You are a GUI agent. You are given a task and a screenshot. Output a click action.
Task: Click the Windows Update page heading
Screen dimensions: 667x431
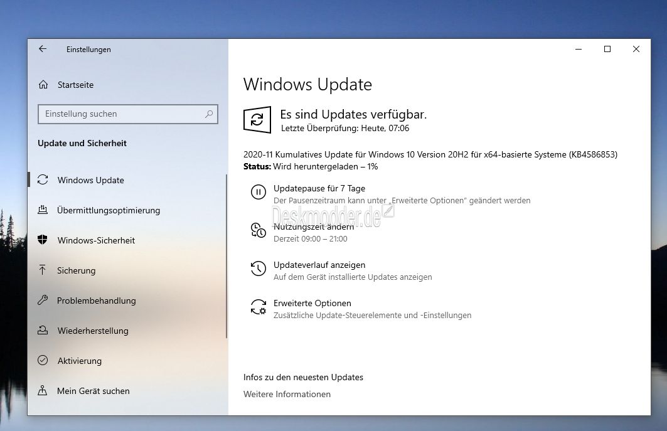click(x=307, y=84)
